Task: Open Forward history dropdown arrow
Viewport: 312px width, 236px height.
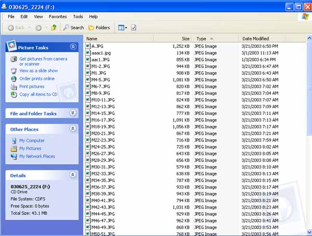Action: [46, 28]
